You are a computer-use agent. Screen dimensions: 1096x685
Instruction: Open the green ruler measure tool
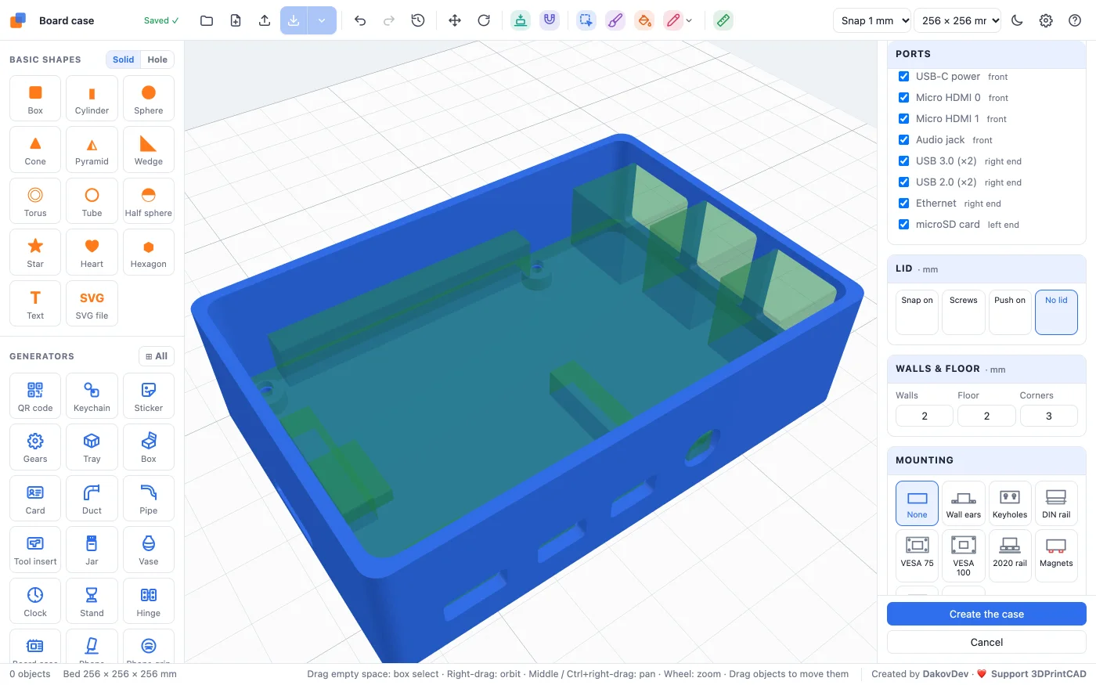point(723,20)
